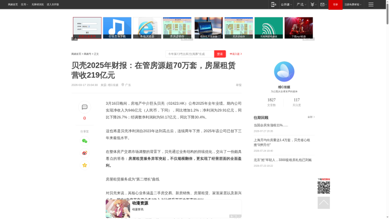Viewport: 389px width, 219px height.
Task: Click the 往期回顾 heading
Action: click(x=261, y=118)
